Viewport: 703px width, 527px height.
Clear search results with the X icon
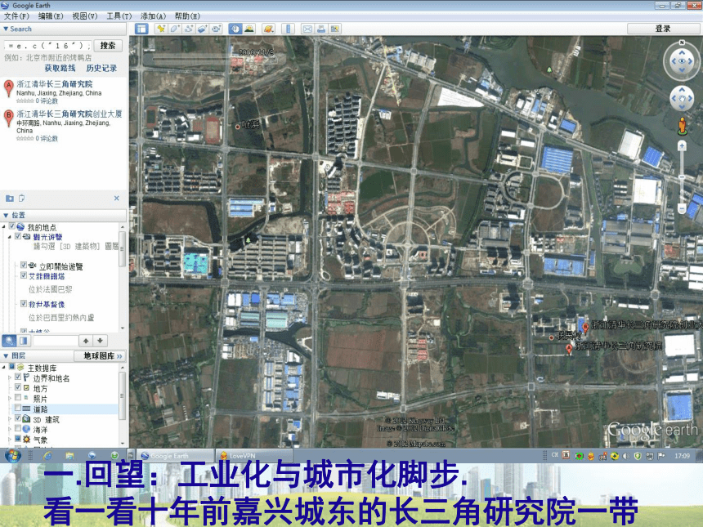117,198
